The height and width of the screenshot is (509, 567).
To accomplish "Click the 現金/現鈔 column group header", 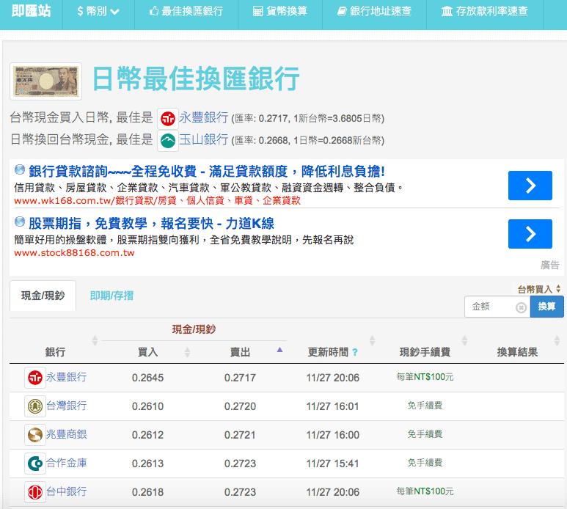I will point(194,329).
